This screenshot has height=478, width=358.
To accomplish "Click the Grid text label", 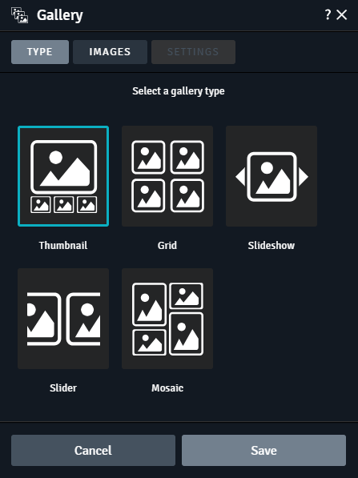I will click(167, 245).
